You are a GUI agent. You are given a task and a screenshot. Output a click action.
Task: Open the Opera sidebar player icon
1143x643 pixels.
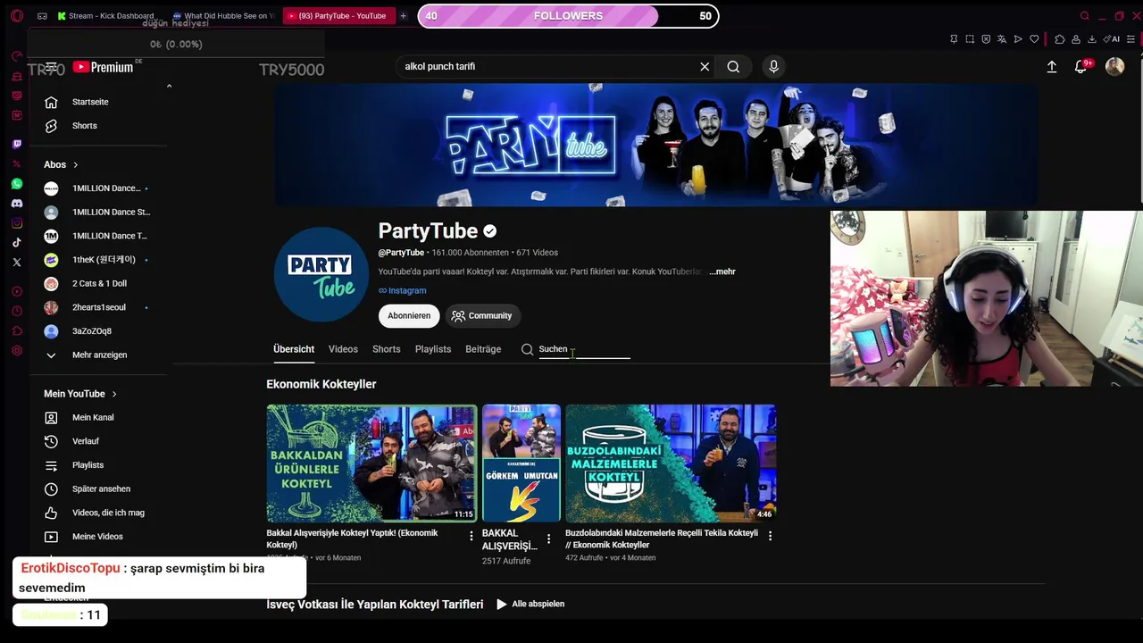click(16, 292)
